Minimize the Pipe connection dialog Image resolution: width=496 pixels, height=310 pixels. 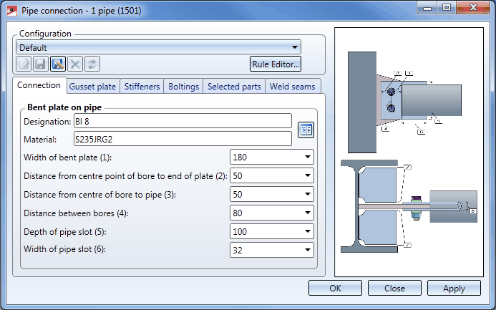coord(427,8)
